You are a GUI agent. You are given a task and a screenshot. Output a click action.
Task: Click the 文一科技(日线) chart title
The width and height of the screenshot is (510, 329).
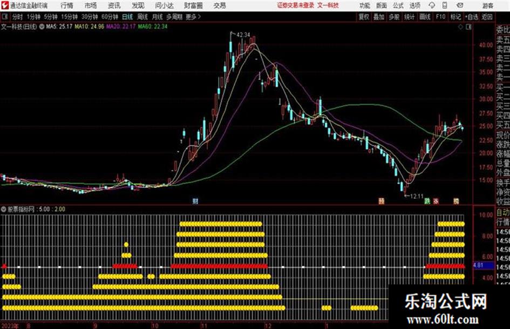(x=19, y=26)
